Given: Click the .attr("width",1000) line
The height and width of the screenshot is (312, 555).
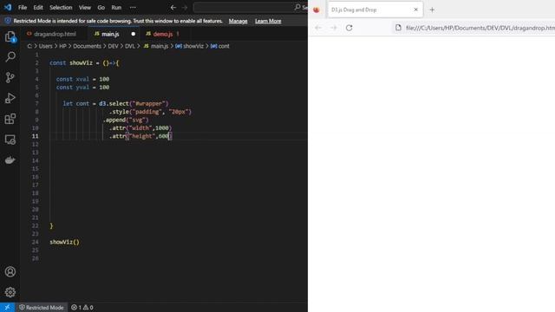Looking at the screenshot, I should (140, 128).
